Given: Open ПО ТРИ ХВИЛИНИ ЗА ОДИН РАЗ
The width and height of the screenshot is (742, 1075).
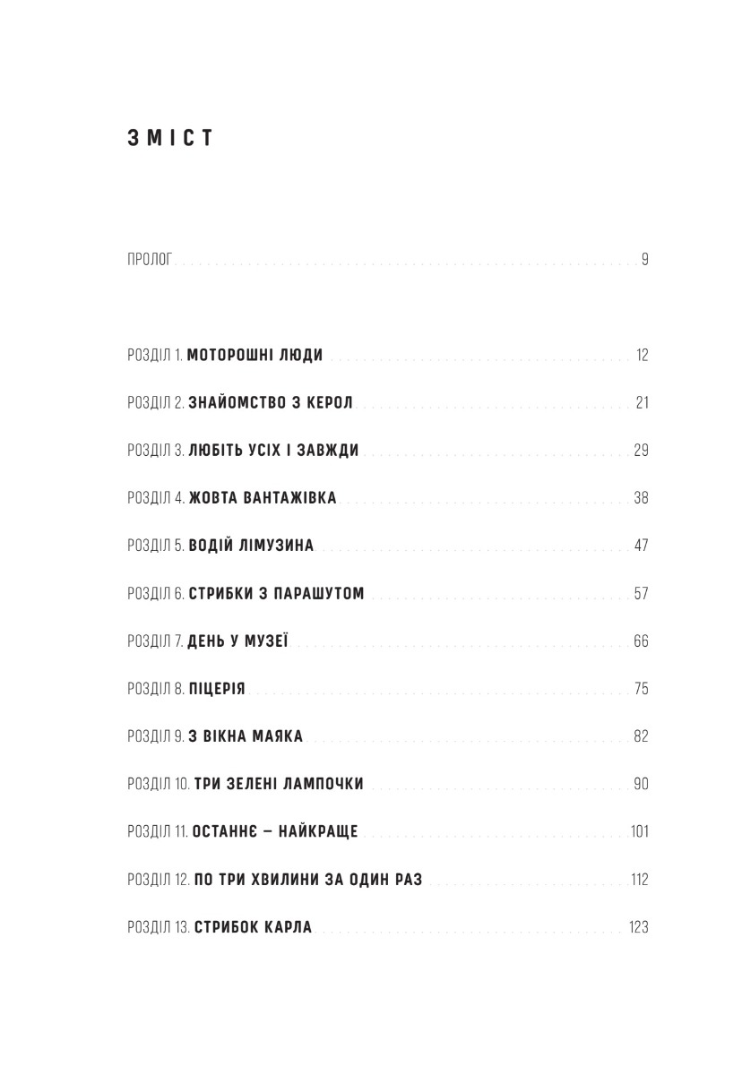Looking at the screenshot, I should click(388, 880).
